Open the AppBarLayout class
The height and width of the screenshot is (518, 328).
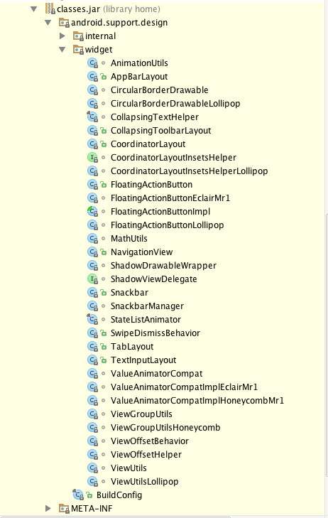139,77
